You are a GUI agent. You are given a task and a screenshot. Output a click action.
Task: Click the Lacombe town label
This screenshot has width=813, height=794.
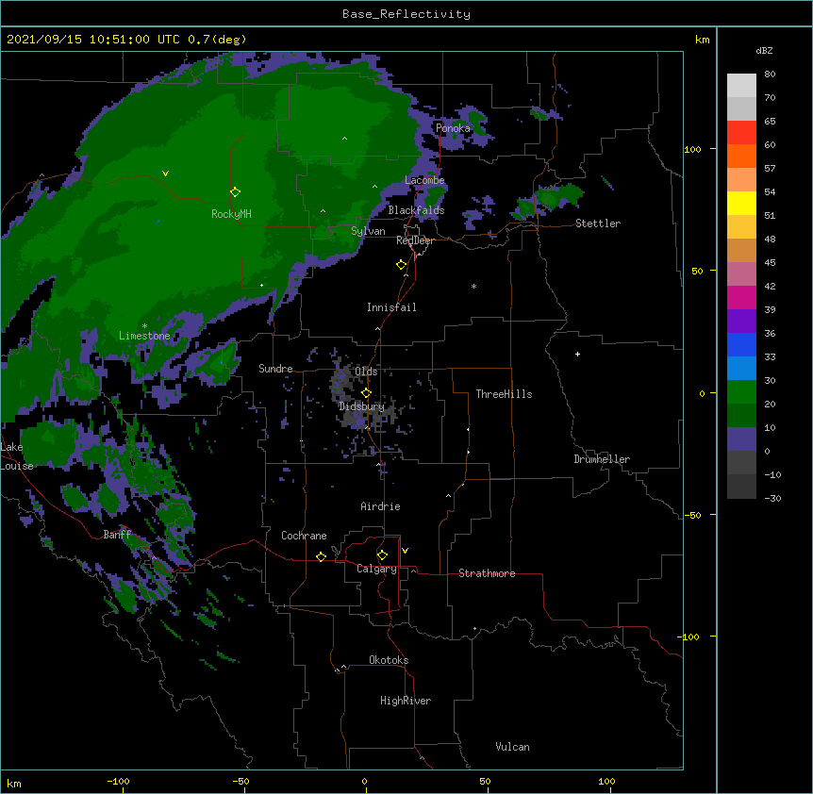[424, 180]
